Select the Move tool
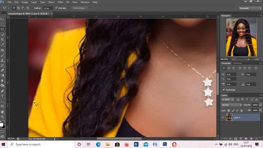The width and height of the screenshot is (263, 148). [x=2, y=19]
